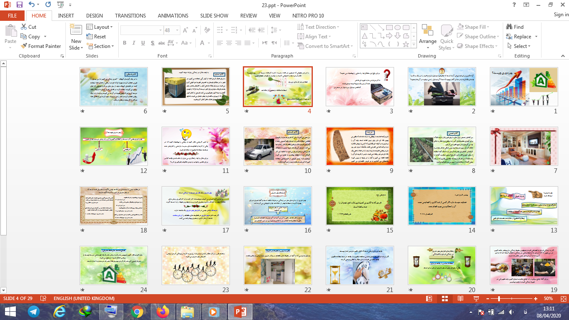The image size is (569, 320).
Task: Click the Format Painter brush
Action: click(x=41, y=46)
